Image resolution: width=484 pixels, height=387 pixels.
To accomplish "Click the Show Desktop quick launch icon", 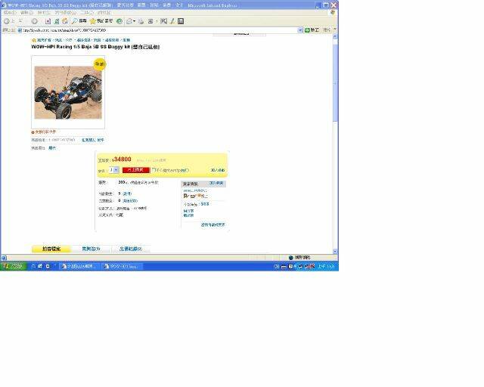I will point(40,266).
